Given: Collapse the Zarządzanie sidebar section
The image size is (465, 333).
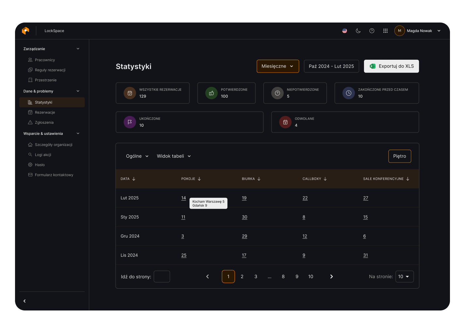Looking at the screenshot, I should [78, 49].
